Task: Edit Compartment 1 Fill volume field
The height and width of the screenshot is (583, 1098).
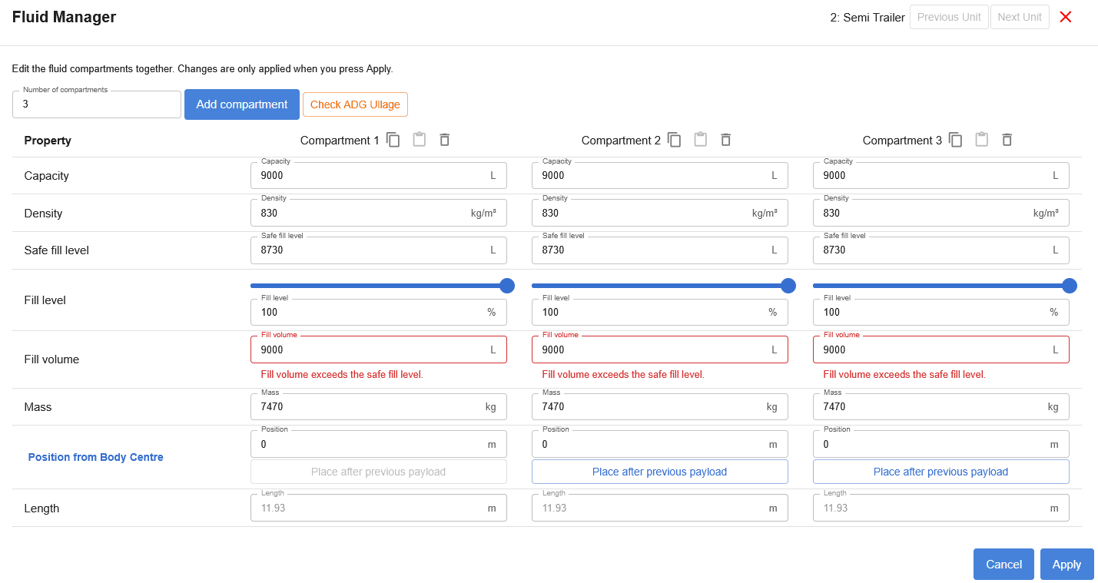Action: (x=379, y=349)
